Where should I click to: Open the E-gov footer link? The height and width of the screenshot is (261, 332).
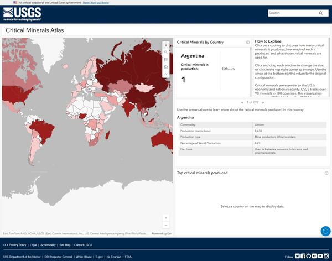pyautogui.click(x=99, y=257)
